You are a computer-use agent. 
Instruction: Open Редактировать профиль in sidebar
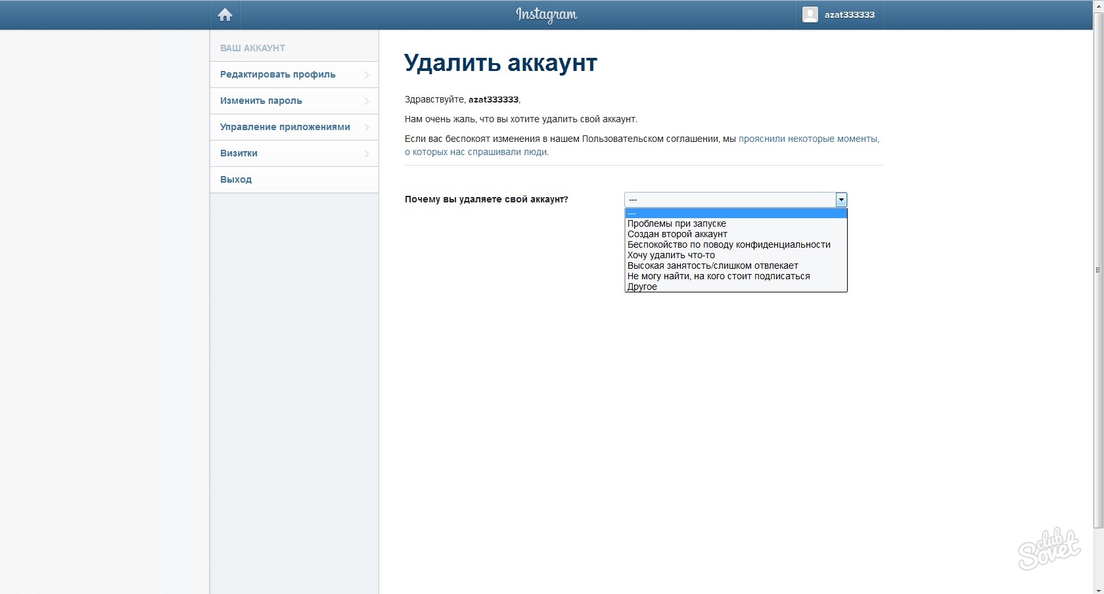coord(294,74)
